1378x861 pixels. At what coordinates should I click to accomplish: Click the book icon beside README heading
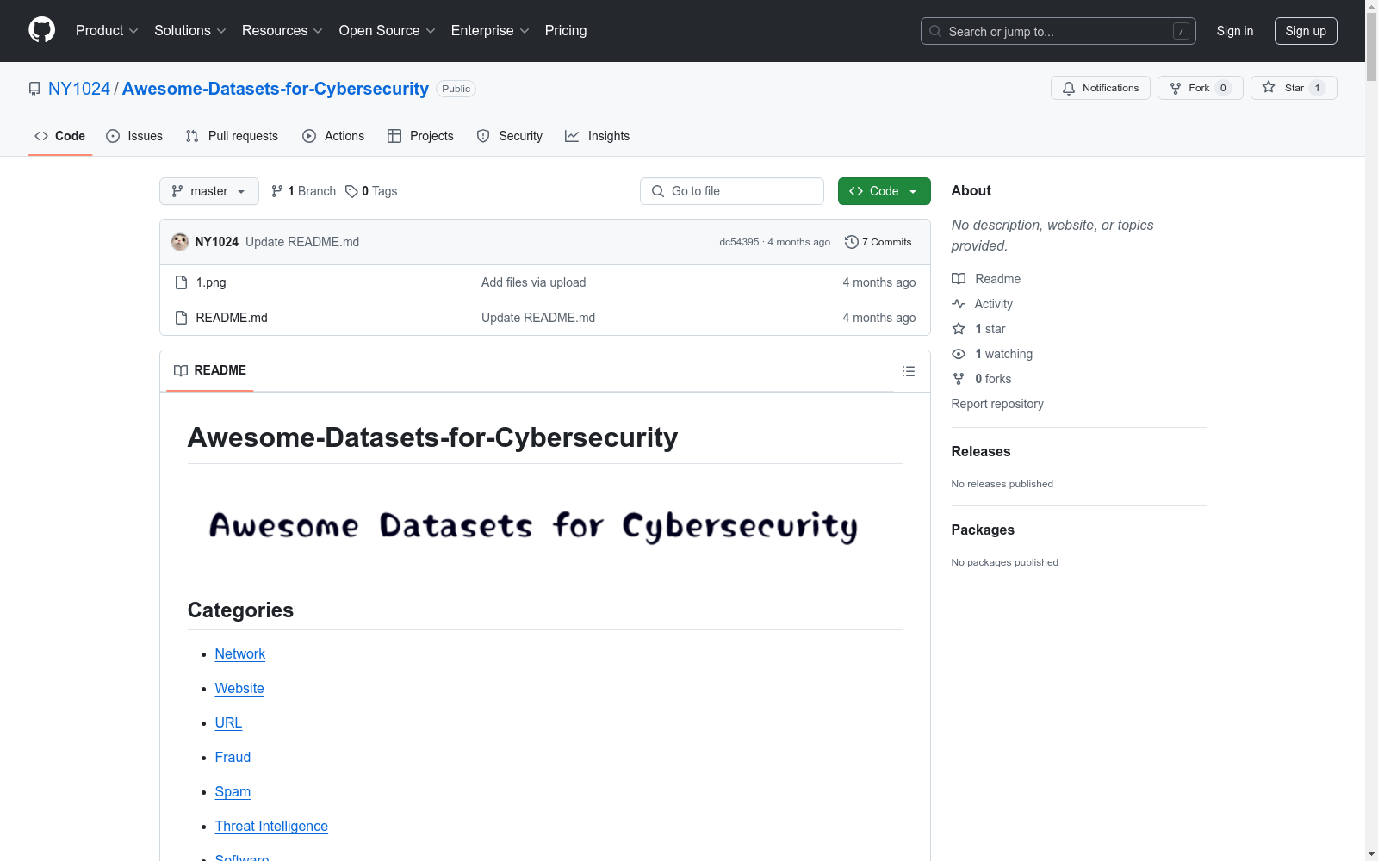pyautogui.click(x=181, y=370)
